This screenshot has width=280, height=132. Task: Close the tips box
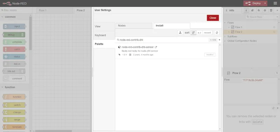[278, 108]
